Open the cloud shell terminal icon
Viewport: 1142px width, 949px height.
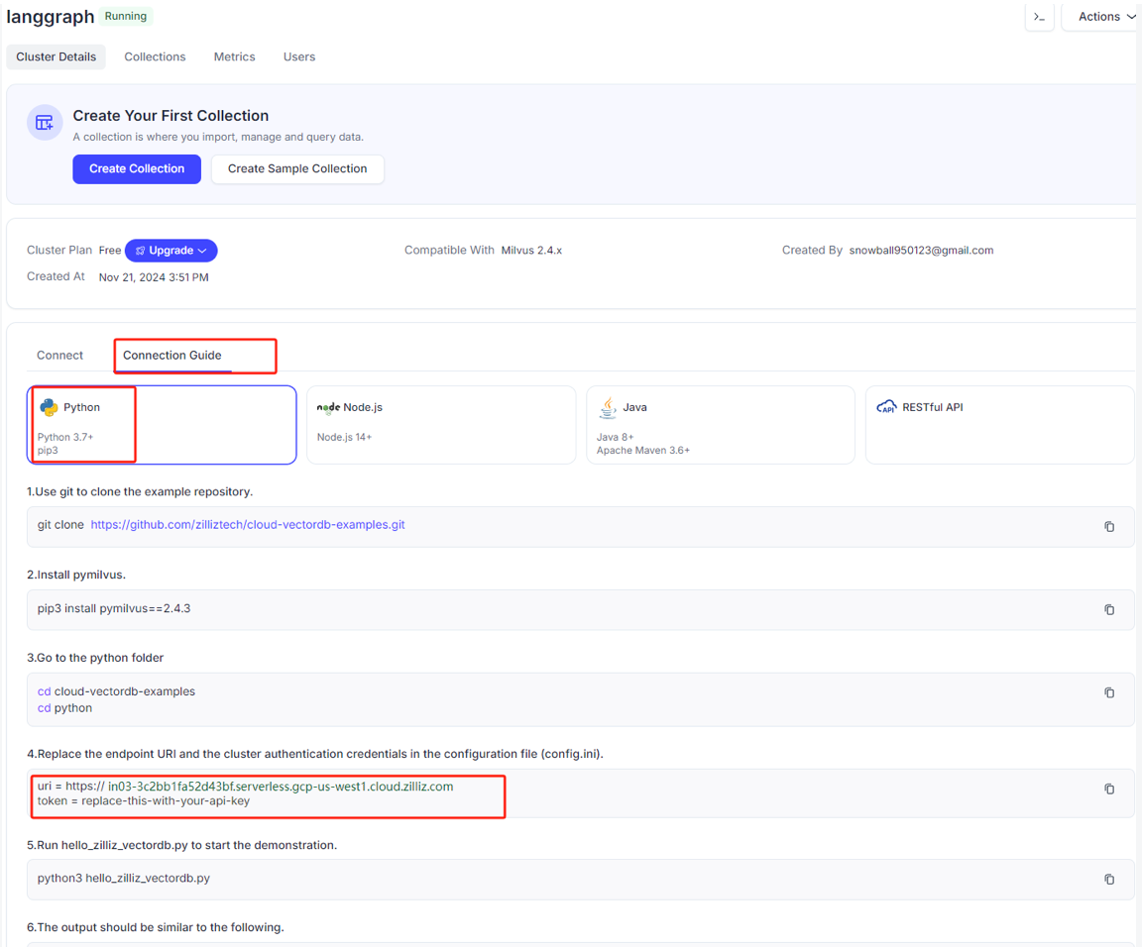pos(1039,17)
